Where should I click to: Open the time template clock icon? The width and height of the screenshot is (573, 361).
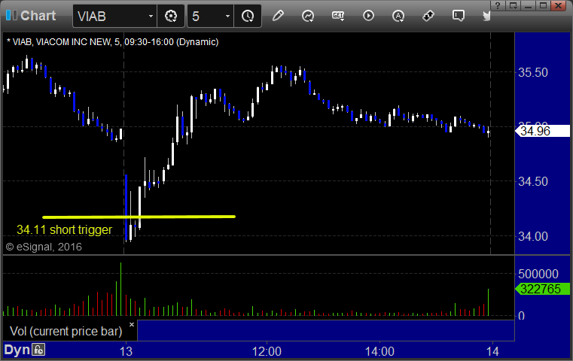(x=248, y=16)
